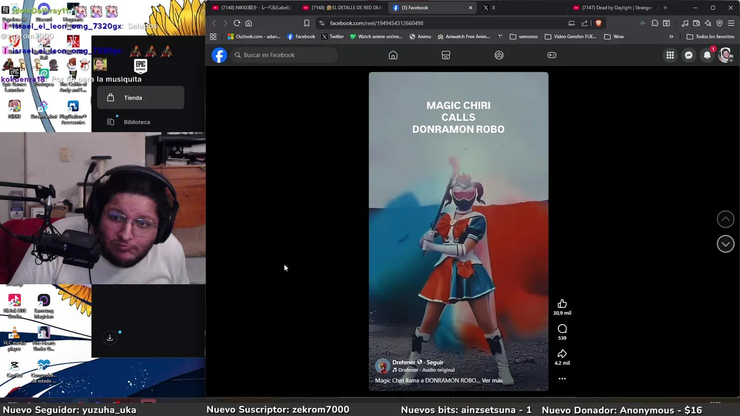Open the bookmarks bar apps grid icon
This screenshot has width=740, height=416.
click(x=213, y=36)
